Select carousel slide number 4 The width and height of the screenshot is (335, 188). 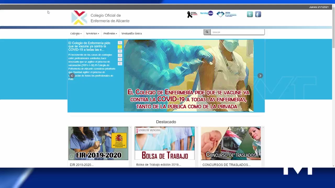(120, 55)
